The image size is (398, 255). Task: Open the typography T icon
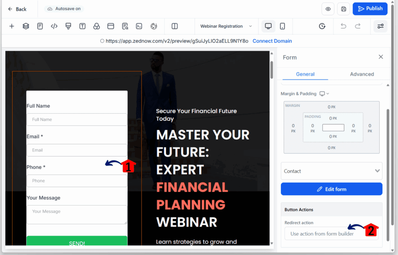tap(82, 26)
